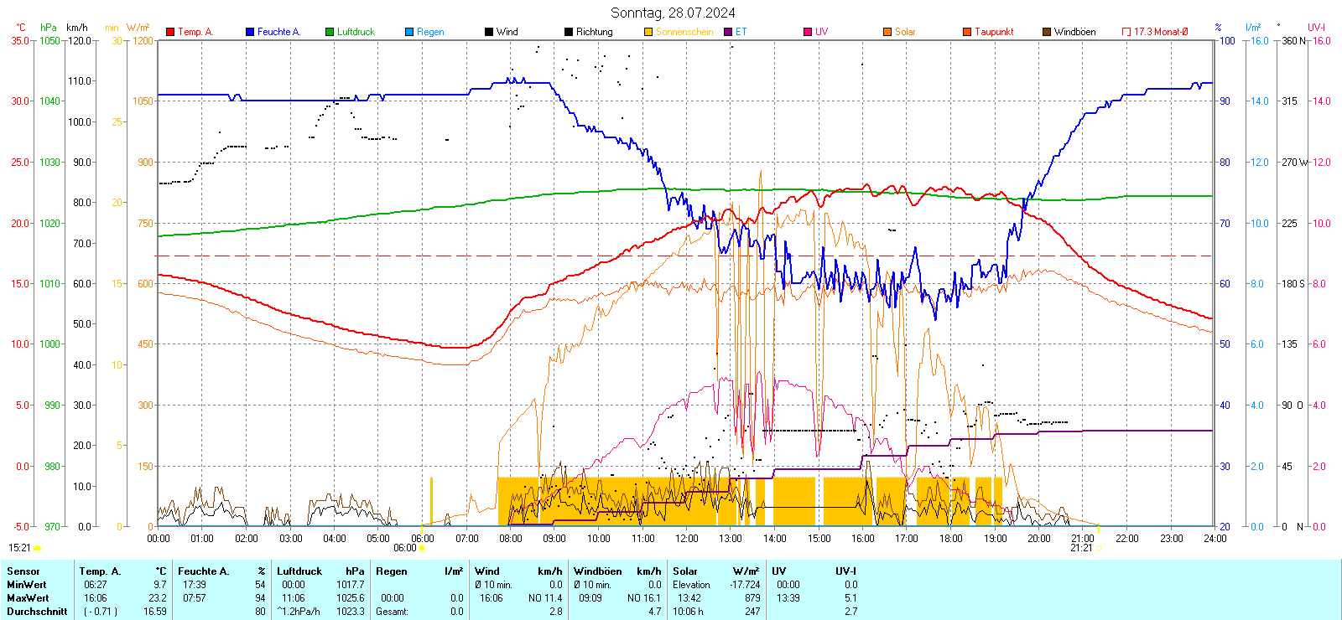This screenshot has width=1342, height=620.
Task: Click the yellow Sonnenschein legend square
Action: (648, 32)
